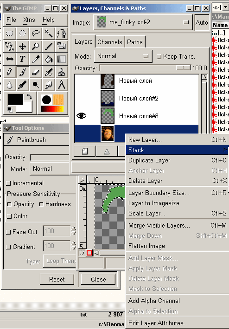Switch to the Channels tab
The height and width of the screenshot is (329, 229).
click(x=110, y=42)
